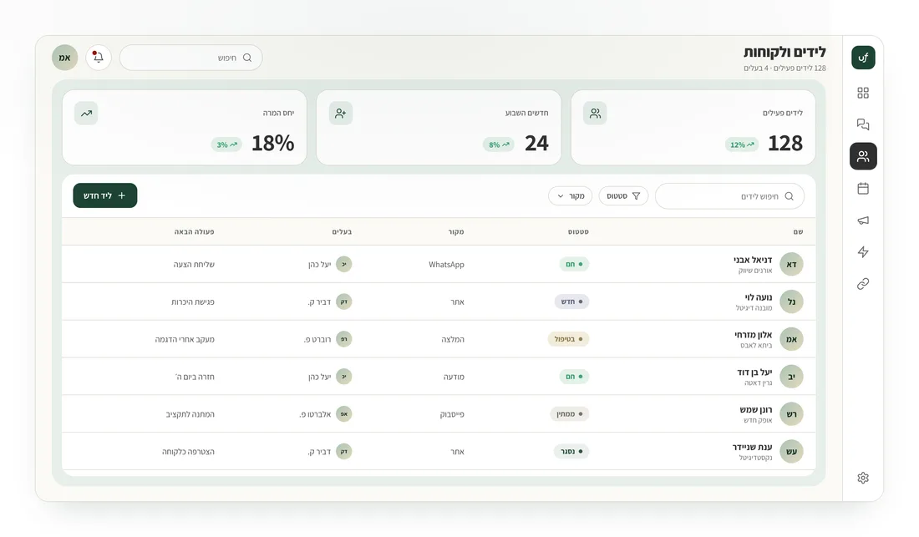
Task: Open lead name יעל בן דוד
Action: coord(754,372)
